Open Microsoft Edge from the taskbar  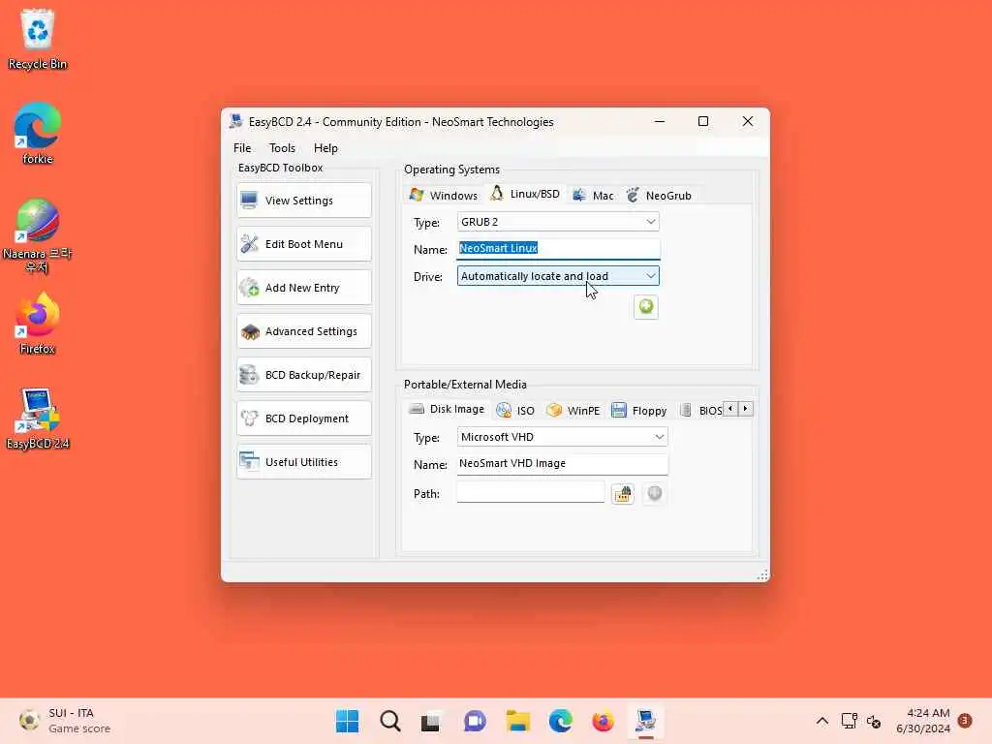tap(561, 721)
